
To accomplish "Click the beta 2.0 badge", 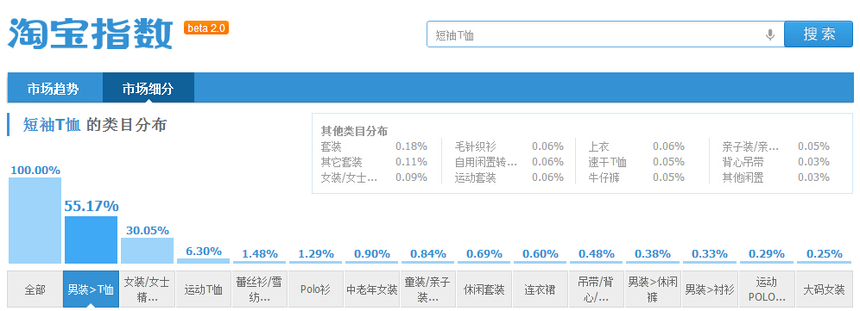I will point(206,28).
